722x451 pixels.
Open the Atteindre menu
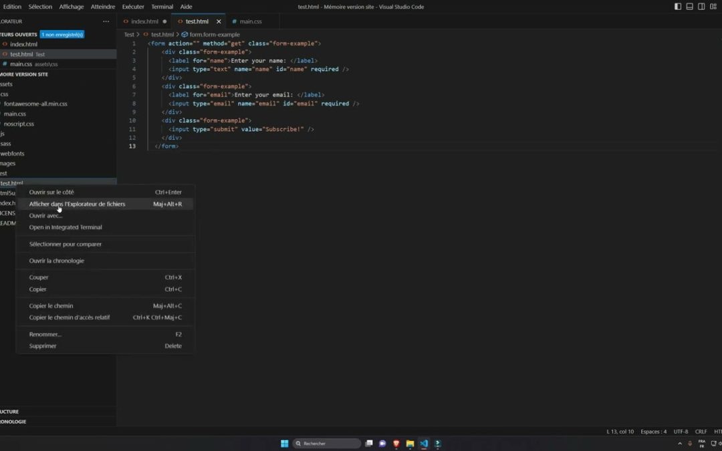103,7
